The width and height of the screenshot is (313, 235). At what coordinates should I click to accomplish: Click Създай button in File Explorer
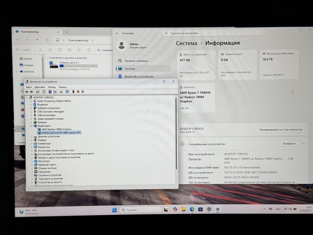tap(24, 50)
